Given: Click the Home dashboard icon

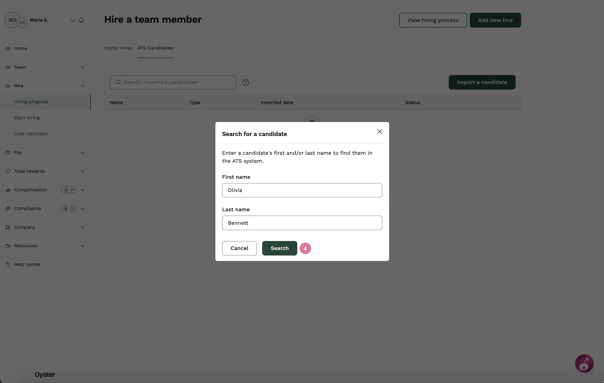Looking at the screenshot, I should pyautogui.click(x=8, y=48).
